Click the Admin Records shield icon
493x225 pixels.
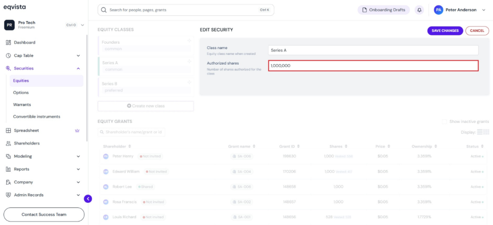9,195
